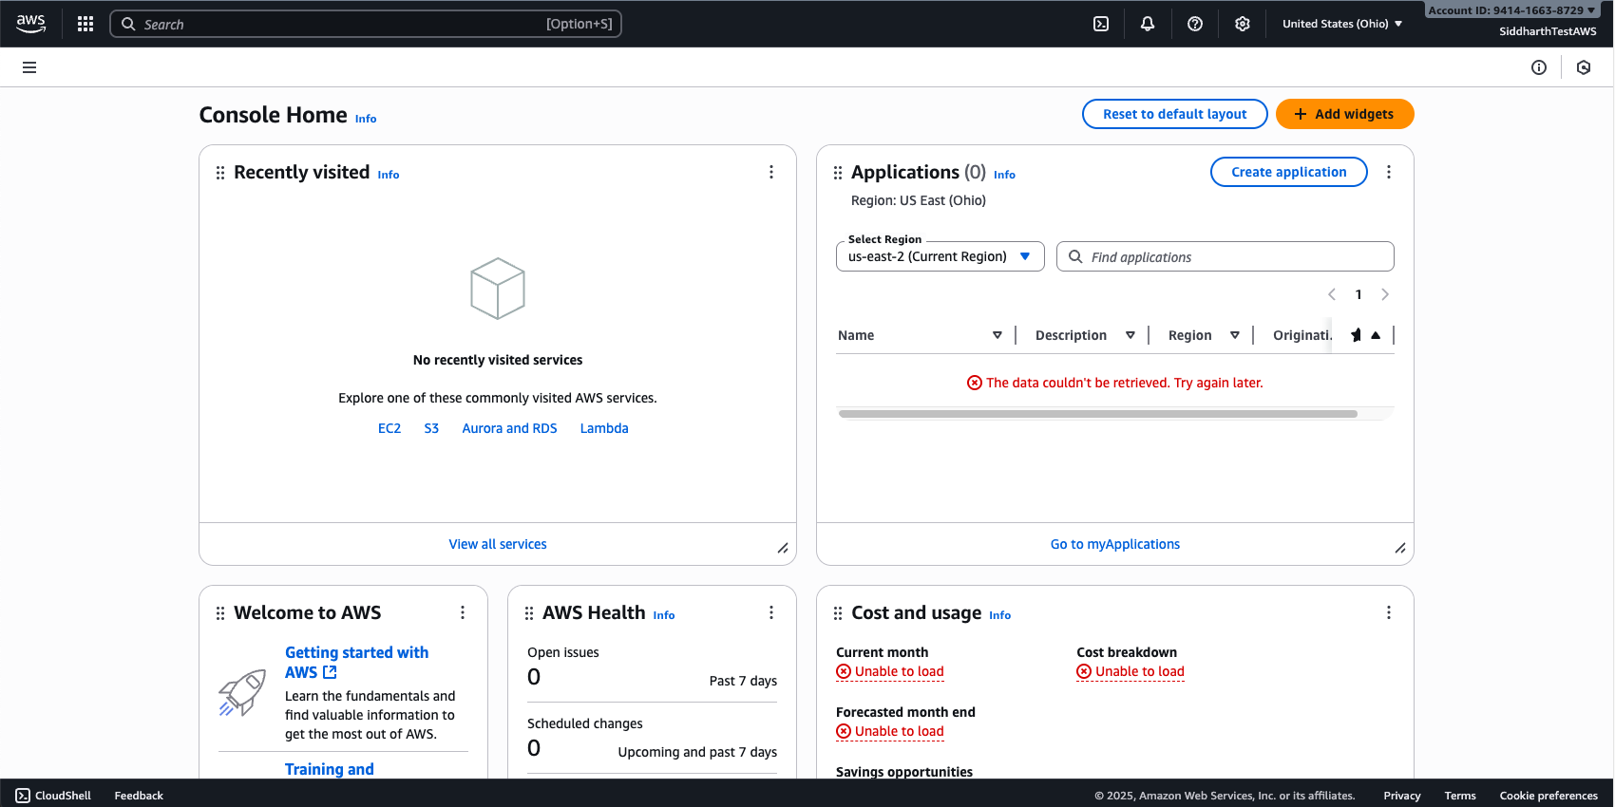Click the Recently visited resize corner handle
Image resolution: width=1615 pixels, height=807 pixels.
783,548
